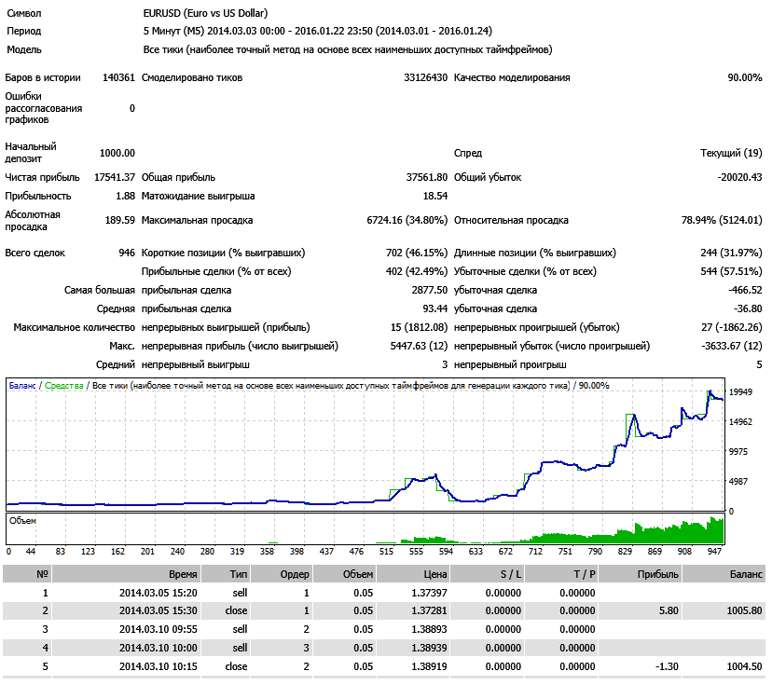
Task: Click long positions value 244 (31.97%)
Action: coord(731,253)
